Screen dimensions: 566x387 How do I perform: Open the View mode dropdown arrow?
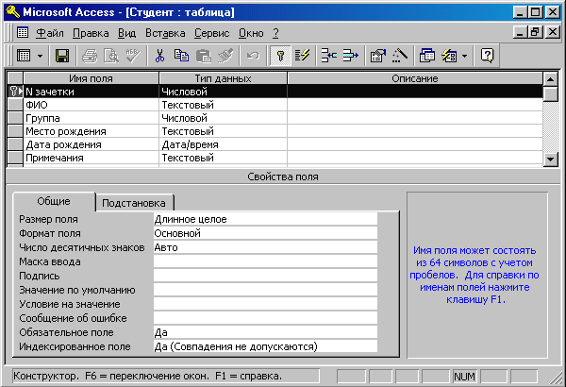(x=40, y=56)
